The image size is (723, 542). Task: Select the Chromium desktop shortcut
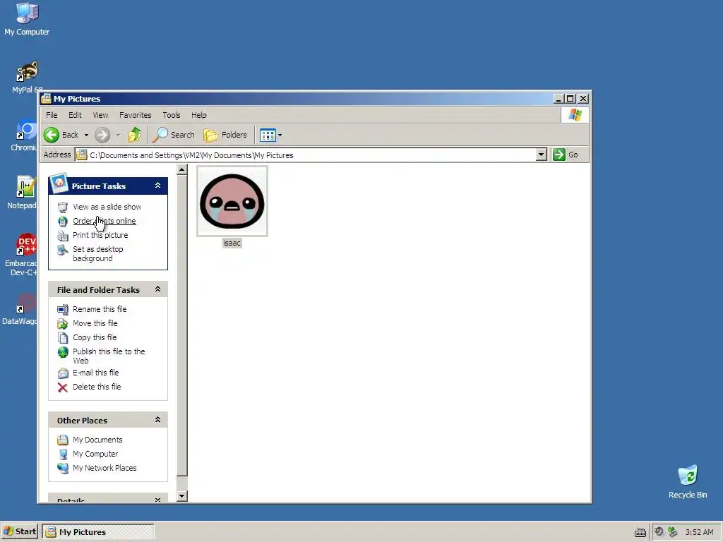[25, 135]
